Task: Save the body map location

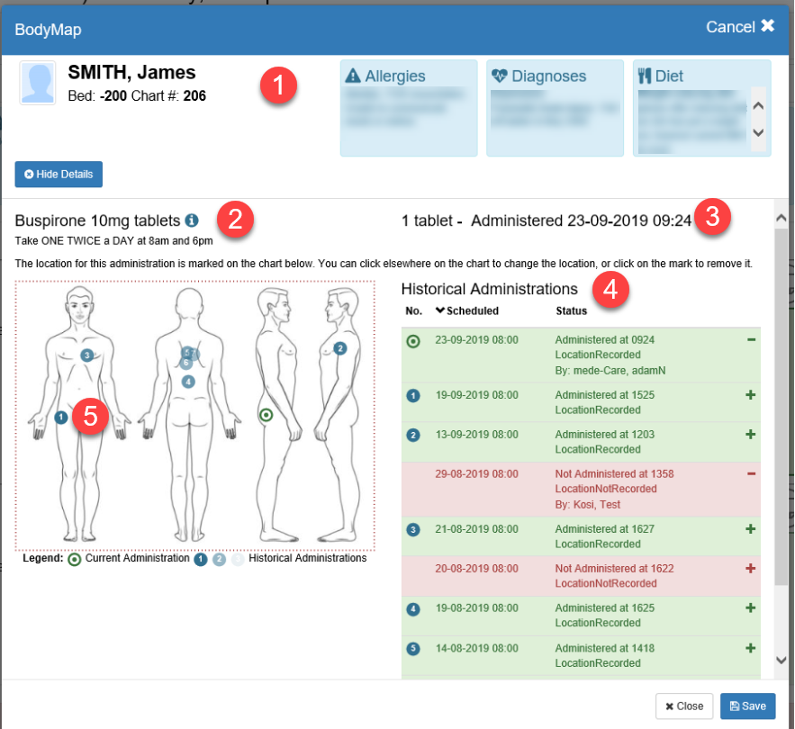Action: point(747,706)
